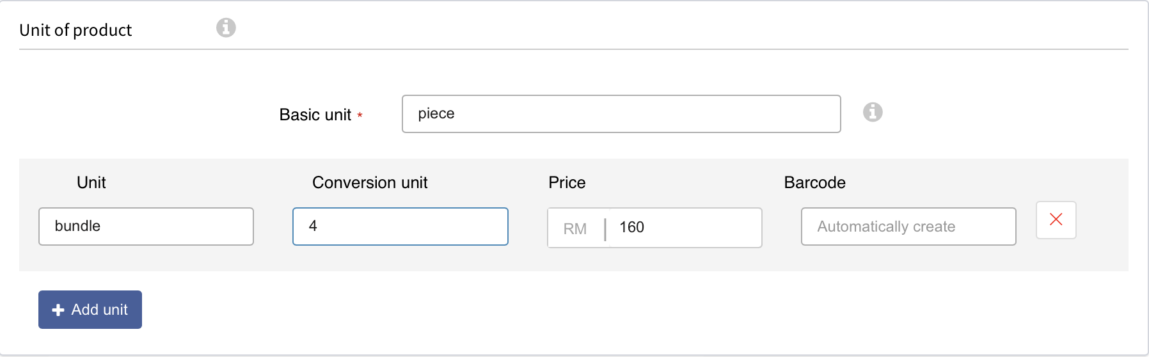Click the plus icon on Add unit button

pos(58,310)
